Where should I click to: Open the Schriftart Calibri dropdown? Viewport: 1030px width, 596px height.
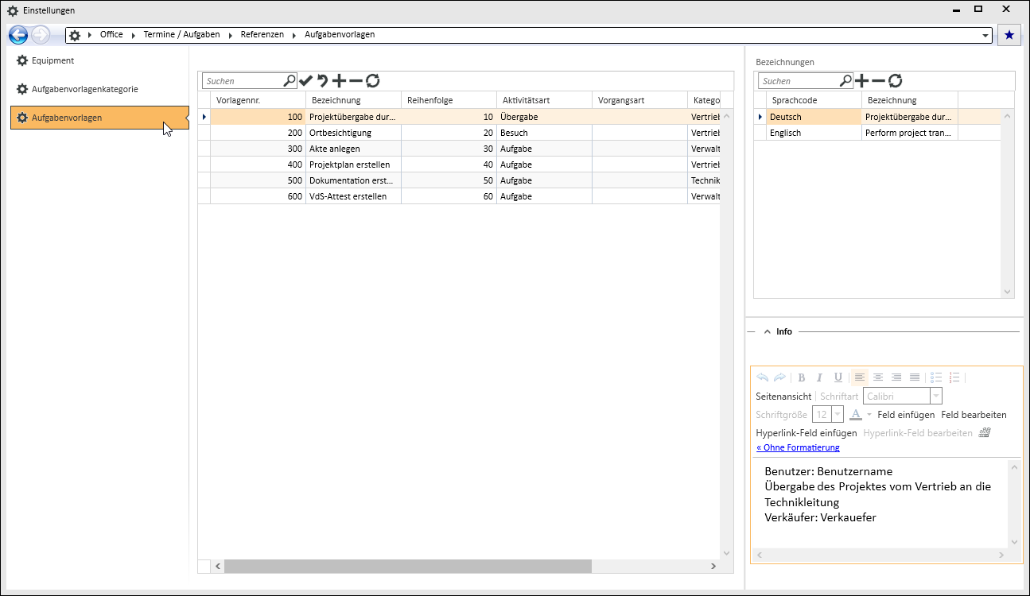936,396
